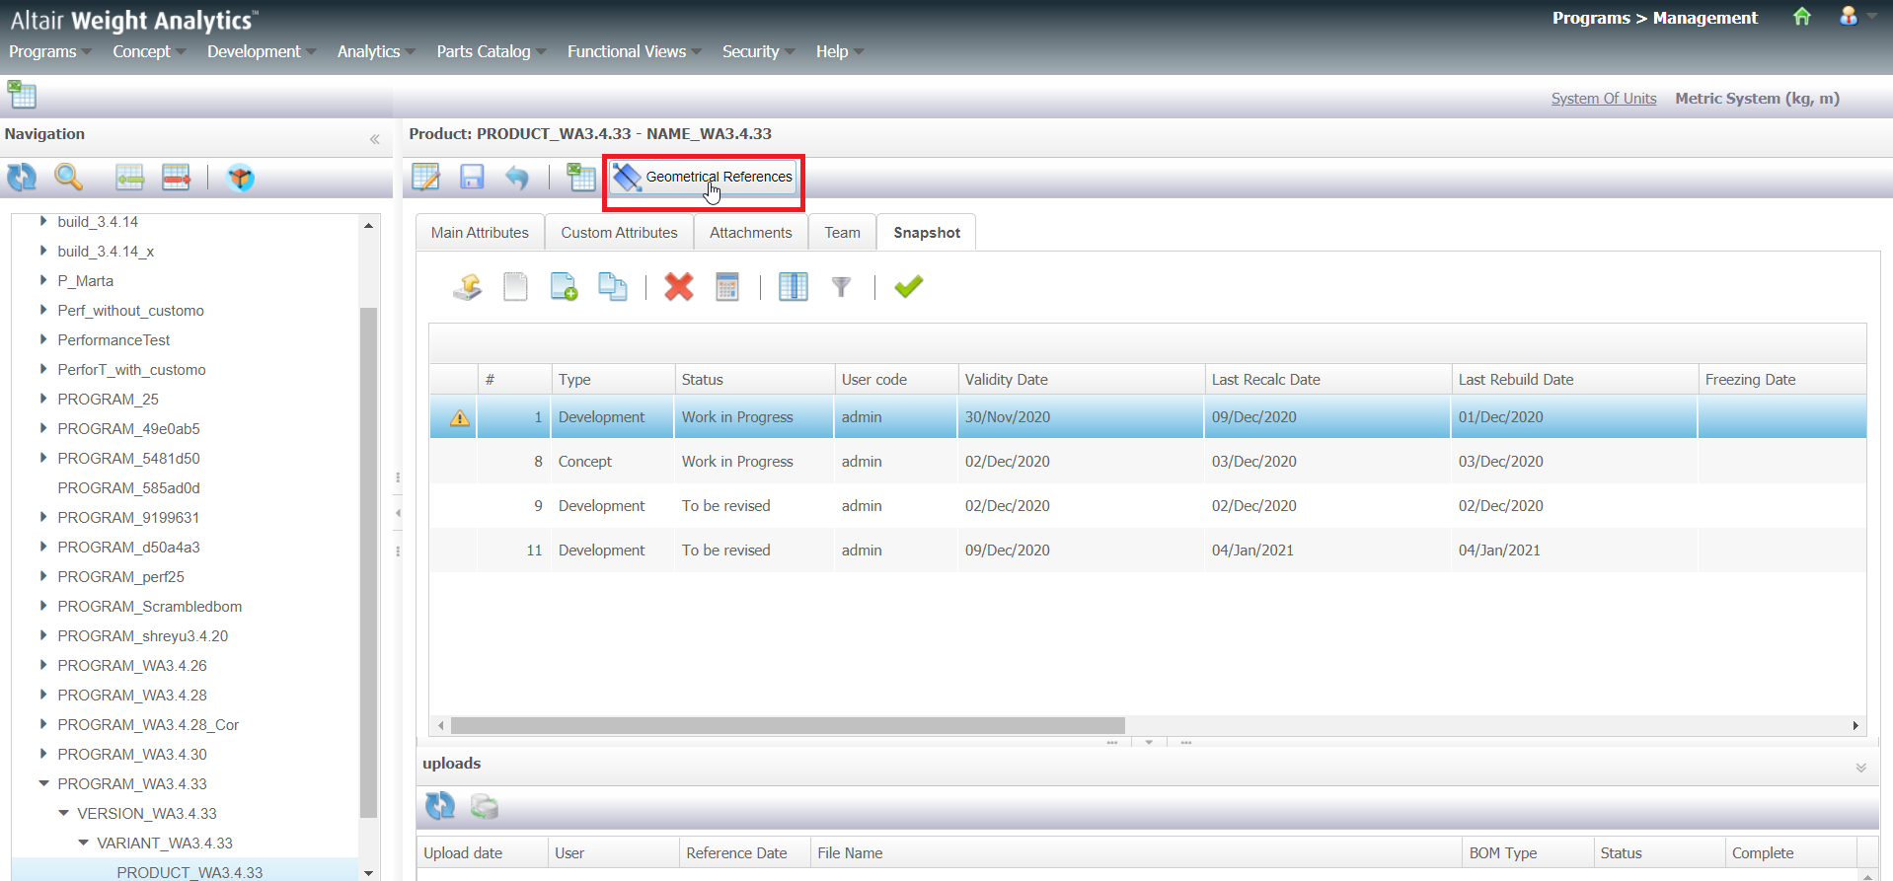Click the magnifier search icon in Navigation
The height and width of the screenshot is (881, 1893).
click(68, 178)
